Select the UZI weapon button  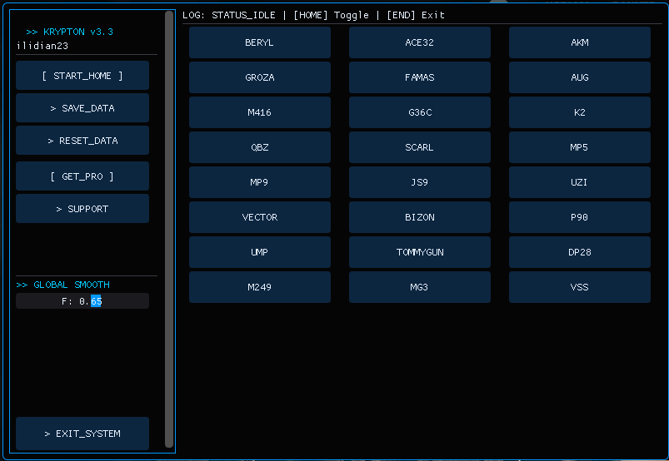point(580,182)
